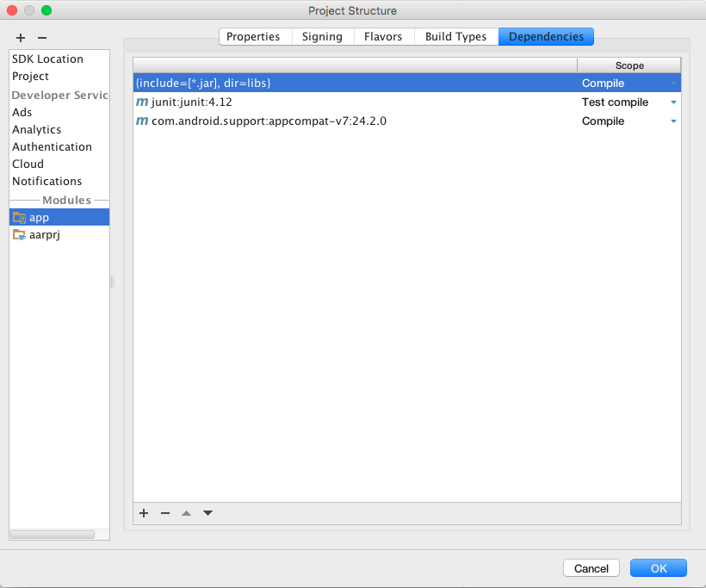
Task: Open the scope dropdown for the libs dependency row
Action: point(673,84)
